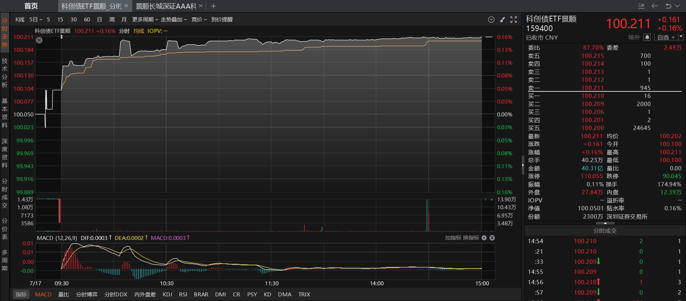Select the DMI indicator tab
Viewport: 686px width, 301px height.
pyautogui.click(x=220, y=295)
